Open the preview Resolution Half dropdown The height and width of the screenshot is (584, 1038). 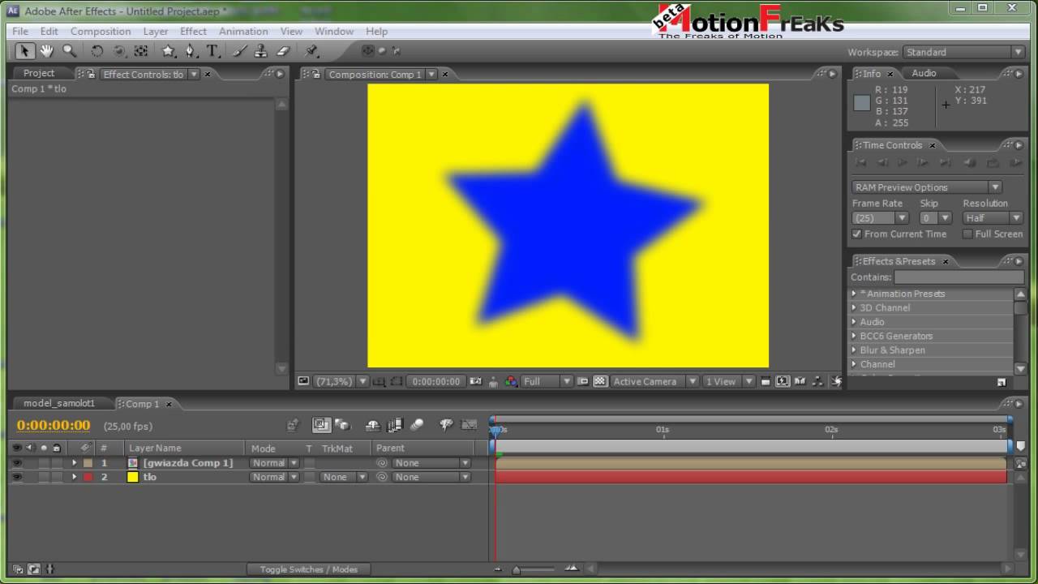pos(993,218)
